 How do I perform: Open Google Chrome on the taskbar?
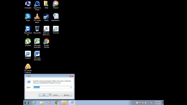click(x=57, y=103)
